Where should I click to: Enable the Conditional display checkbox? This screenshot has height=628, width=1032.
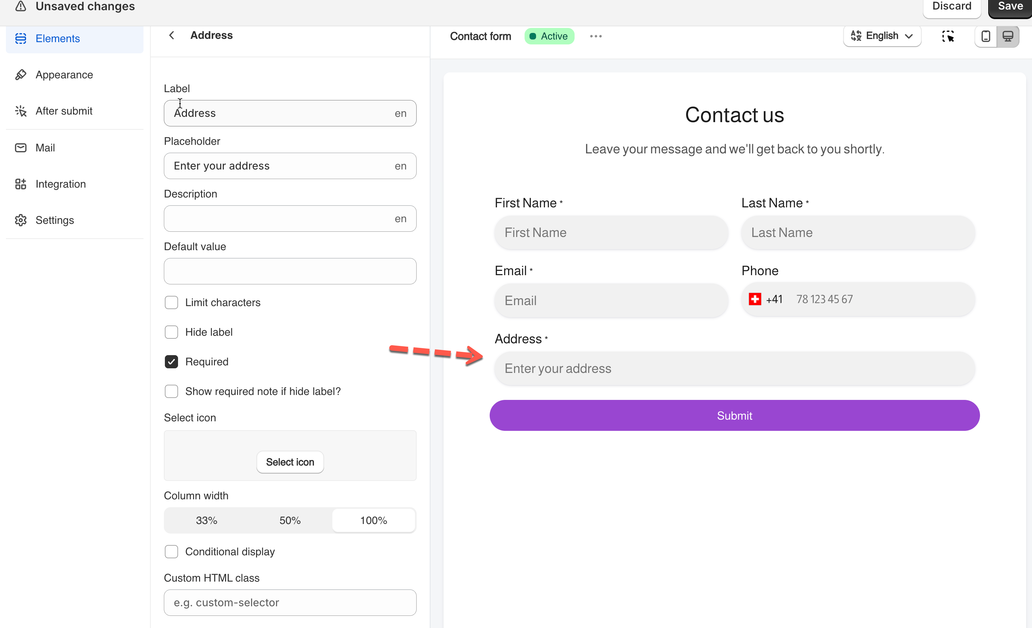coord(171,552)
